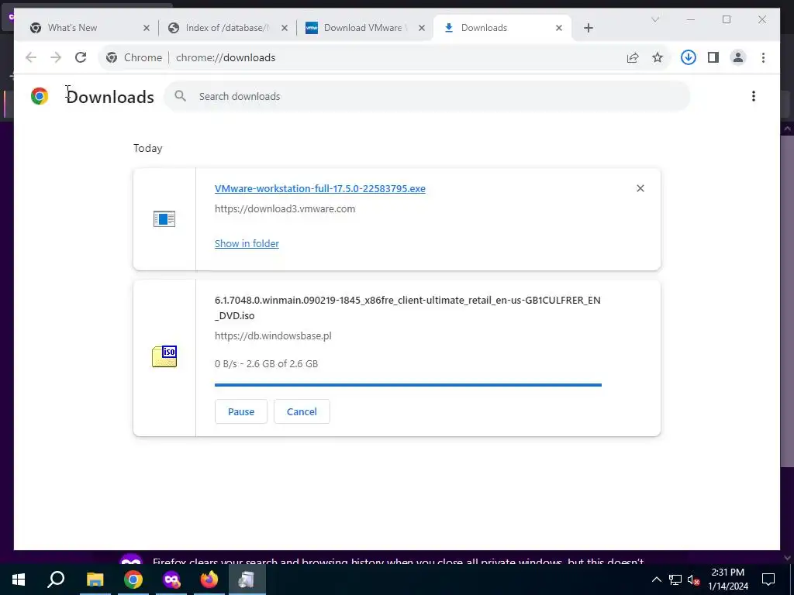This screenshot has width=794, height=595.
Task: Click the 6.1.7048.0.winmain ISO file name
Action: tap(408, 308)
